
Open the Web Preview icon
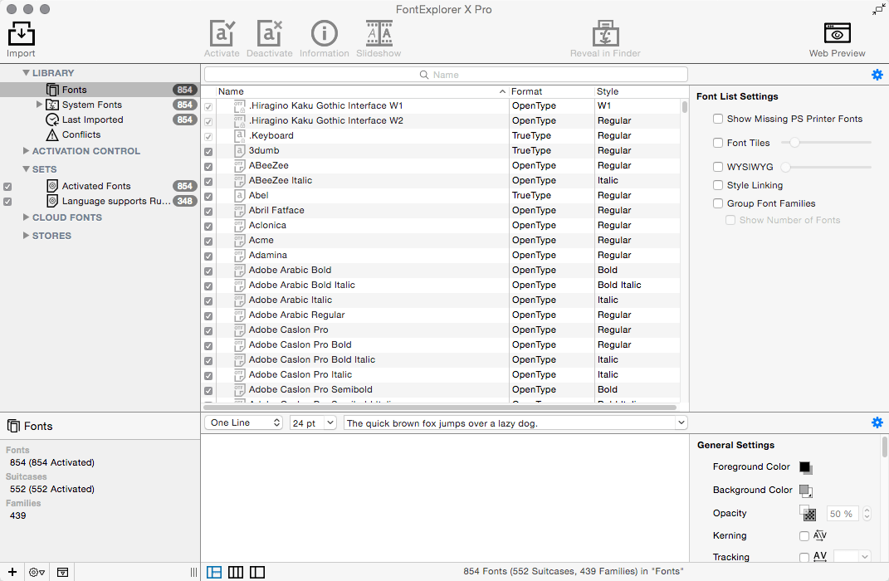pyautogui.click(x=837, y=33)
